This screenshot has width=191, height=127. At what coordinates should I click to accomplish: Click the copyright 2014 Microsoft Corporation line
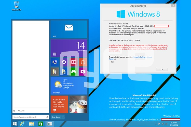pos(127,28)
